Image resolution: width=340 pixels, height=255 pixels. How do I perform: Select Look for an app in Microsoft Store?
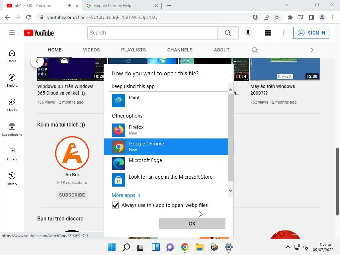(166, 180)
